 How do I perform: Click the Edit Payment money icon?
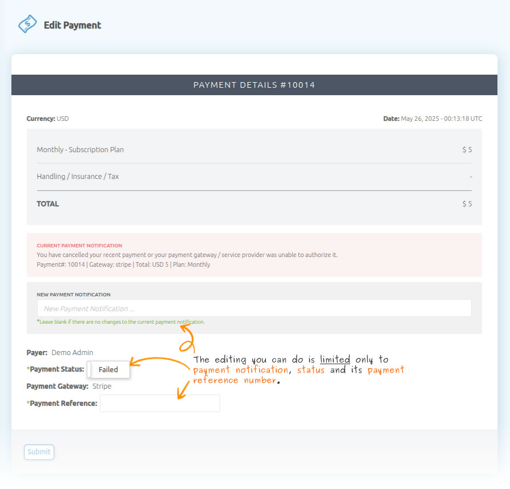pyautogui.click(x=27, y=24)
